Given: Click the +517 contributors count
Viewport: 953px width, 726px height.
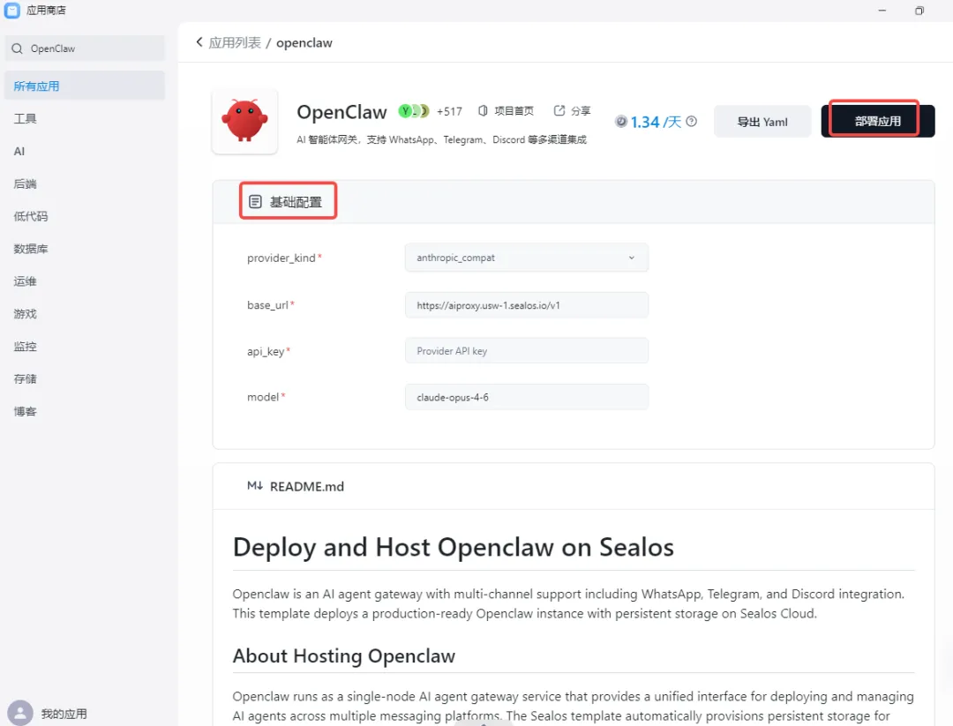Looking at the screenshot, I should (449, 111).
